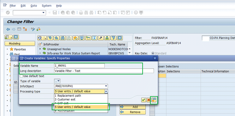The height and width of the screenshot is (116, 235).
Task: Click the Refresh tree icon in InfoProvider toolbar
Action: click(40, 38)
